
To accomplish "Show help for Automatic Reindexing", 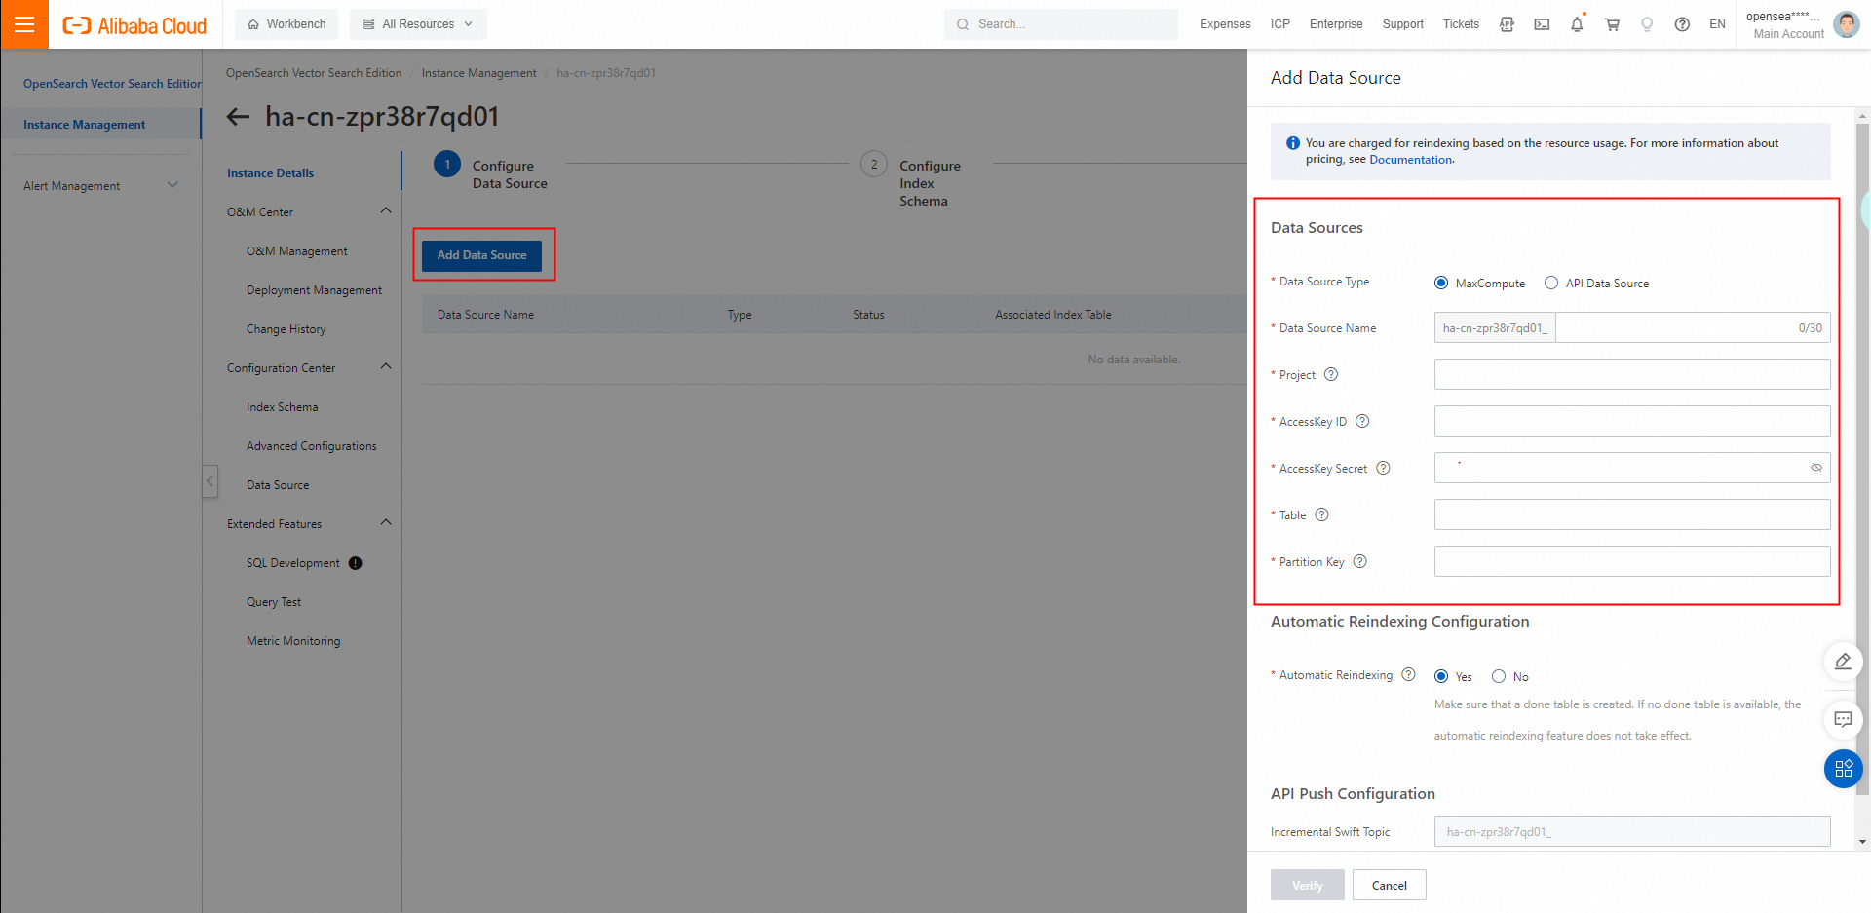I will (x=1408, y=675).
